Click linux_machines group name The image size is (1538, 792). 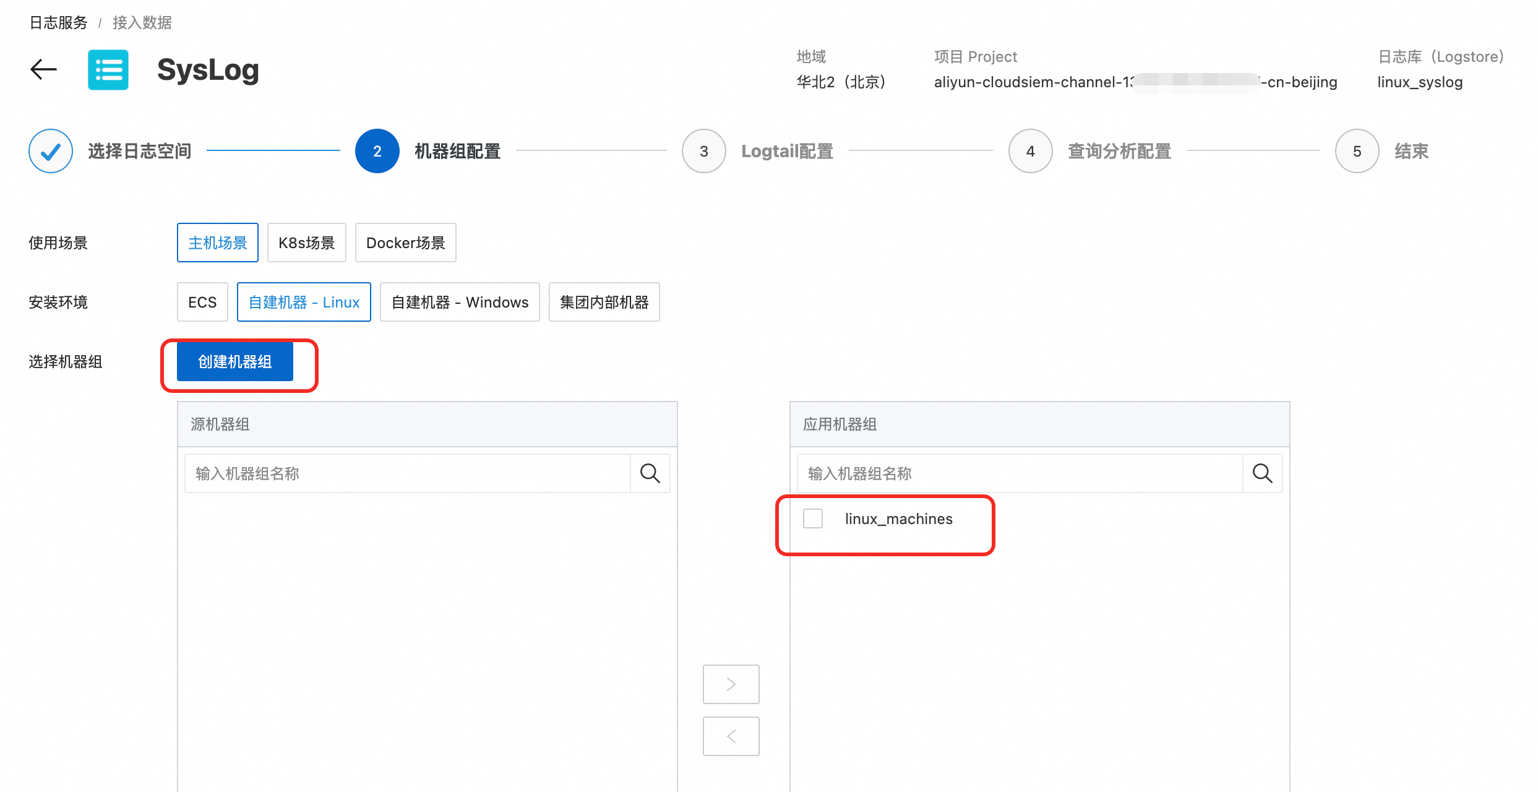(899, 519)
